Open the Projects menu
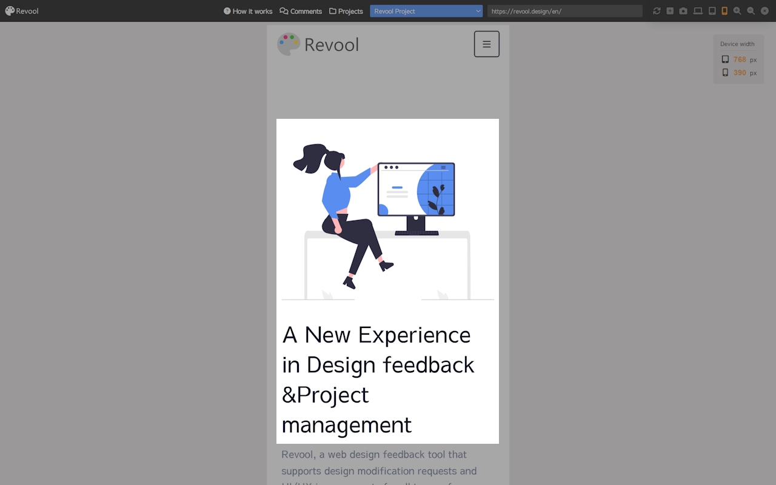776x485 pixels. coord(346,11)
